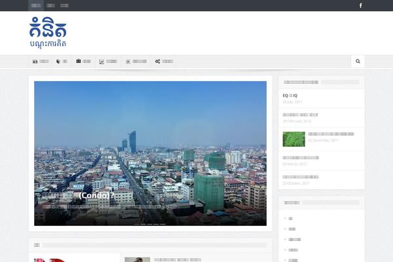
Task: Open the sidebar post dated 22 October, 2011
Action: (301, 177)
